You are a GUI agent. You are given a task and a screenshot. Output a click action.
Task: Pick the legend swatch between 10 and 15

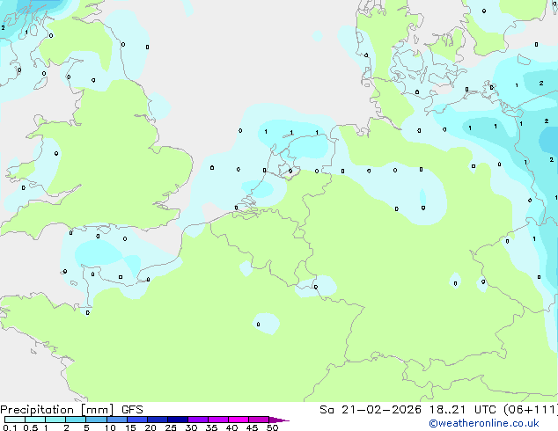[x=117, y=420]
